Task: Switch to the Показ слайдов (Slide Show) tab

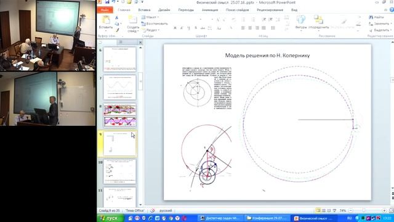Action: [237, 10]
